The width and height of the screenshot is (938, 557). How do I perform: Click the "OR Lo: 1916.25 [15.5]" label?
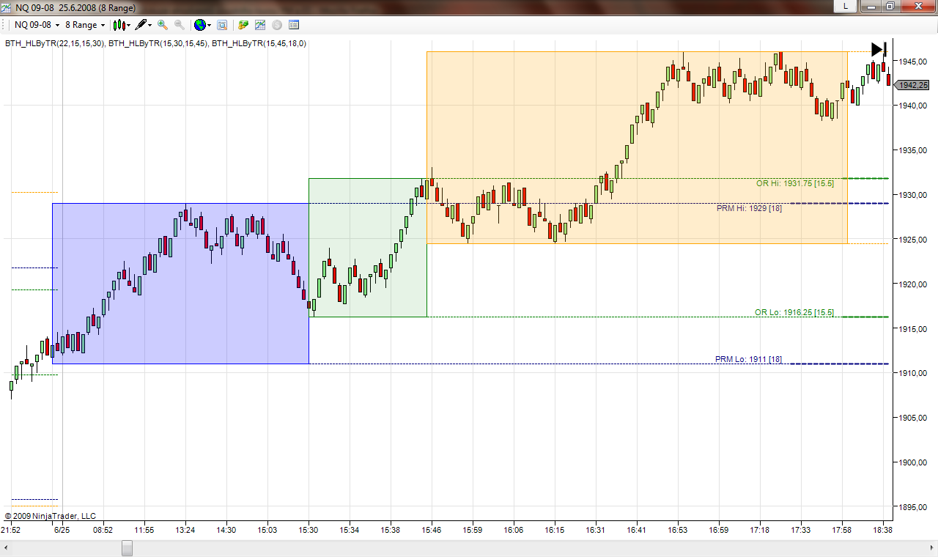(794, 312)
